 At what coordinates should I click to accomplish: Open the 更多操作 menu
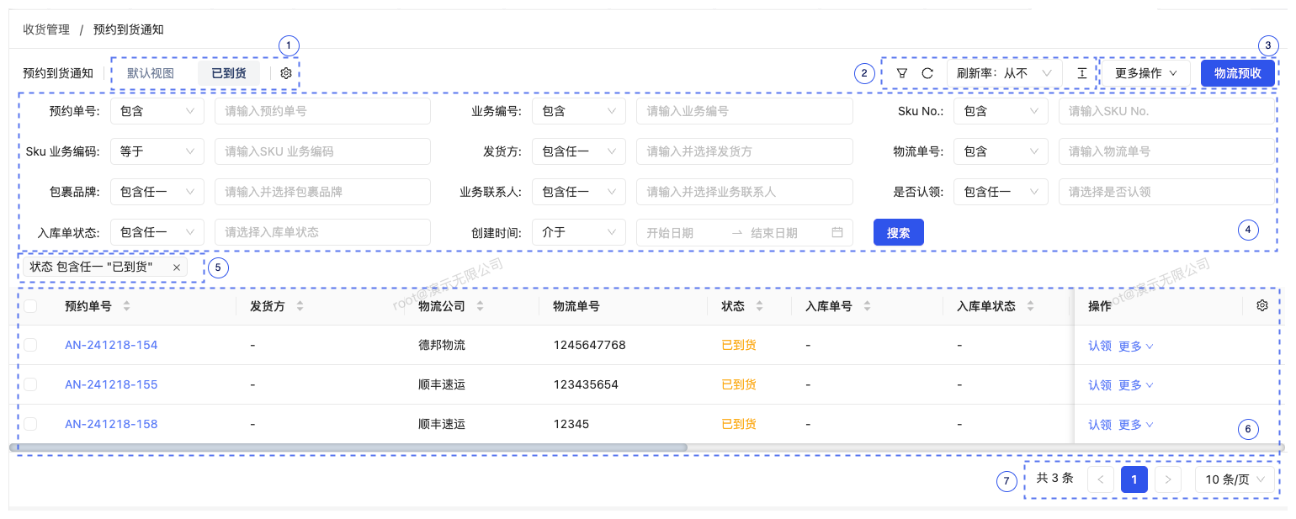[1145, 73]
